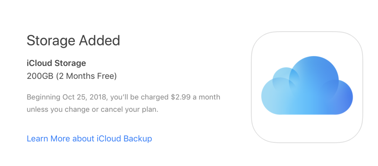Click the Storage Added heading

coord(73,40)
